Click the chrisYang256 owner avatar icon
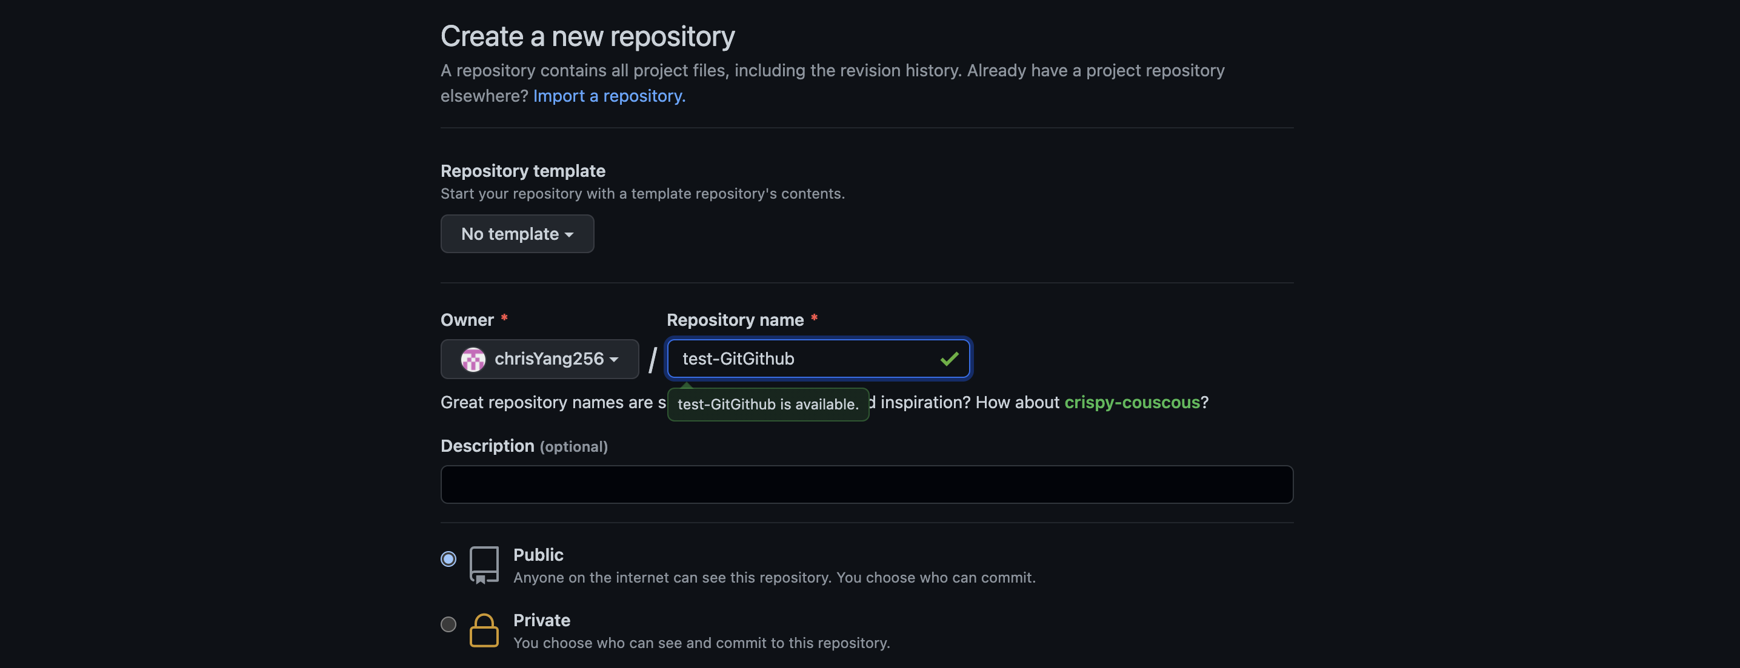The image size is (1740, 668). pyautogui.click(x=473, y=359)
